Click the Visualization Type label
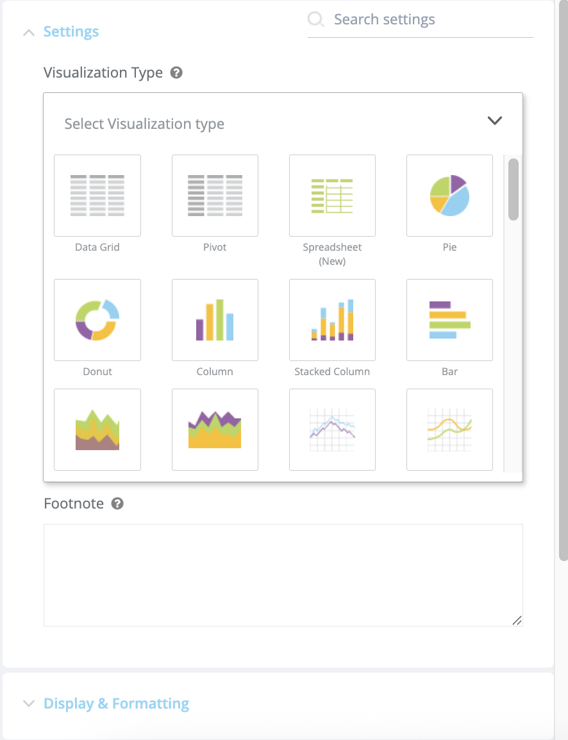The image size is (568, 740). pos(103,72)
